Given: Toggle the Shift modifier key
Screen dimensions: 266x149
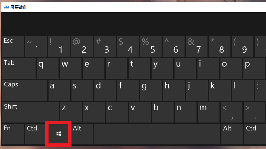Looking at the screenshot, I should coord(31,112).
